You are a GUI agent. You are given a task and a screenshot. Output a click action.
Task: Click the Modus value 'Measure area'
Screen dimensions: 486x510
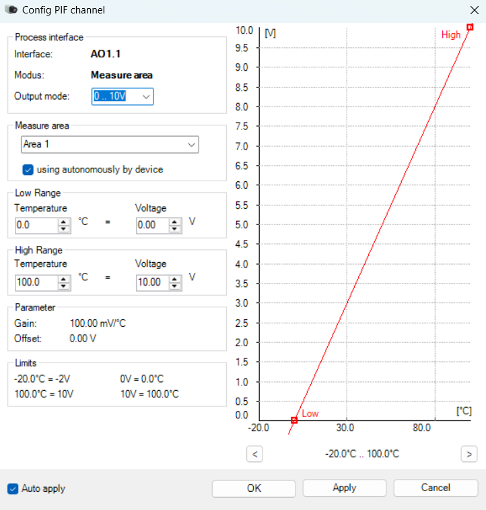click(x=121, y=75)
